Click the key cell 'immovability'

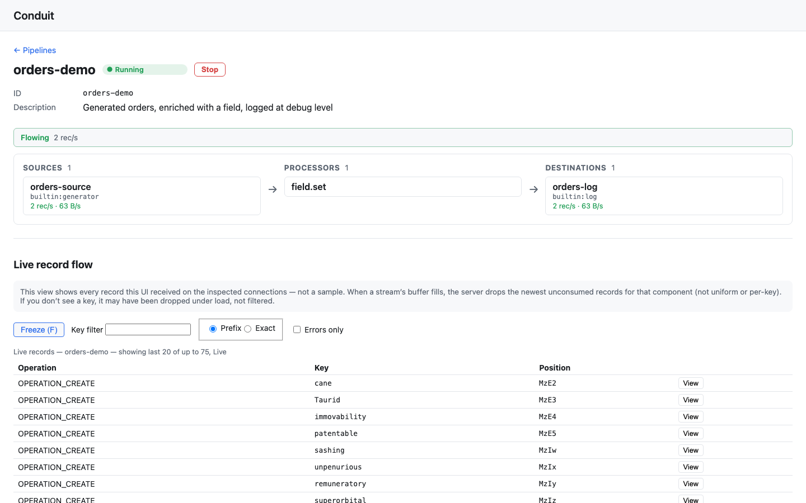tap(340, 417)
